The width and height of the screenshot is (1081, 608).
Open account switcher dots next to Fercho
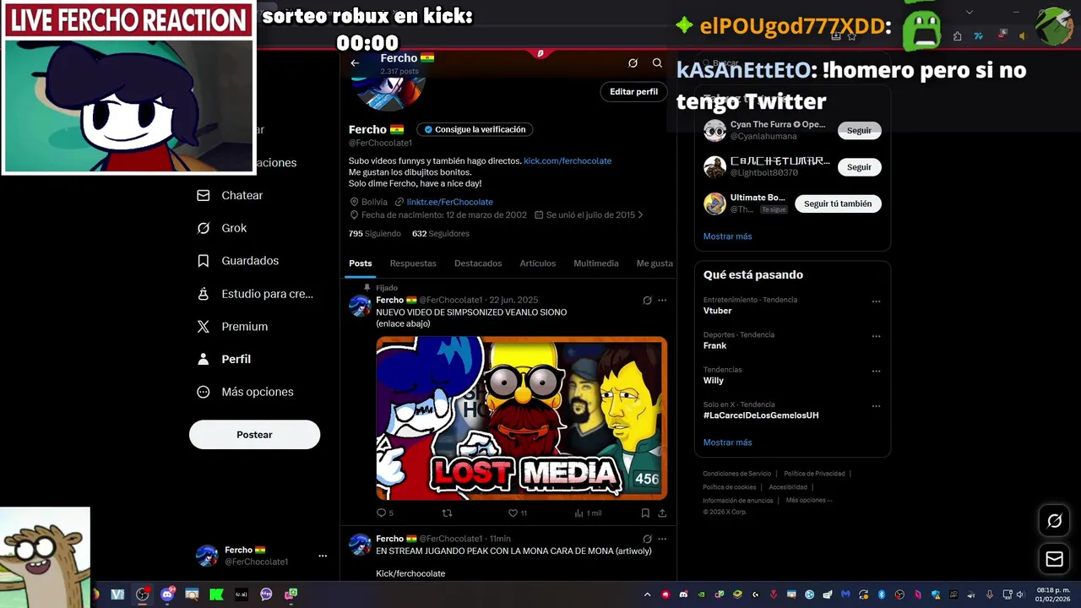pos(322,556)
